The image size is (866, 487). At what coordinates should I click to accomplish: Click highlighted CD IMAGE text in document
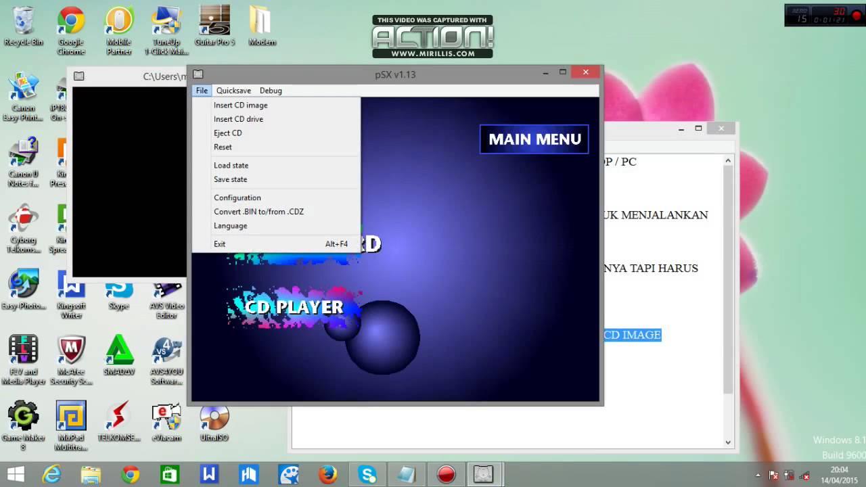(632, 335)
